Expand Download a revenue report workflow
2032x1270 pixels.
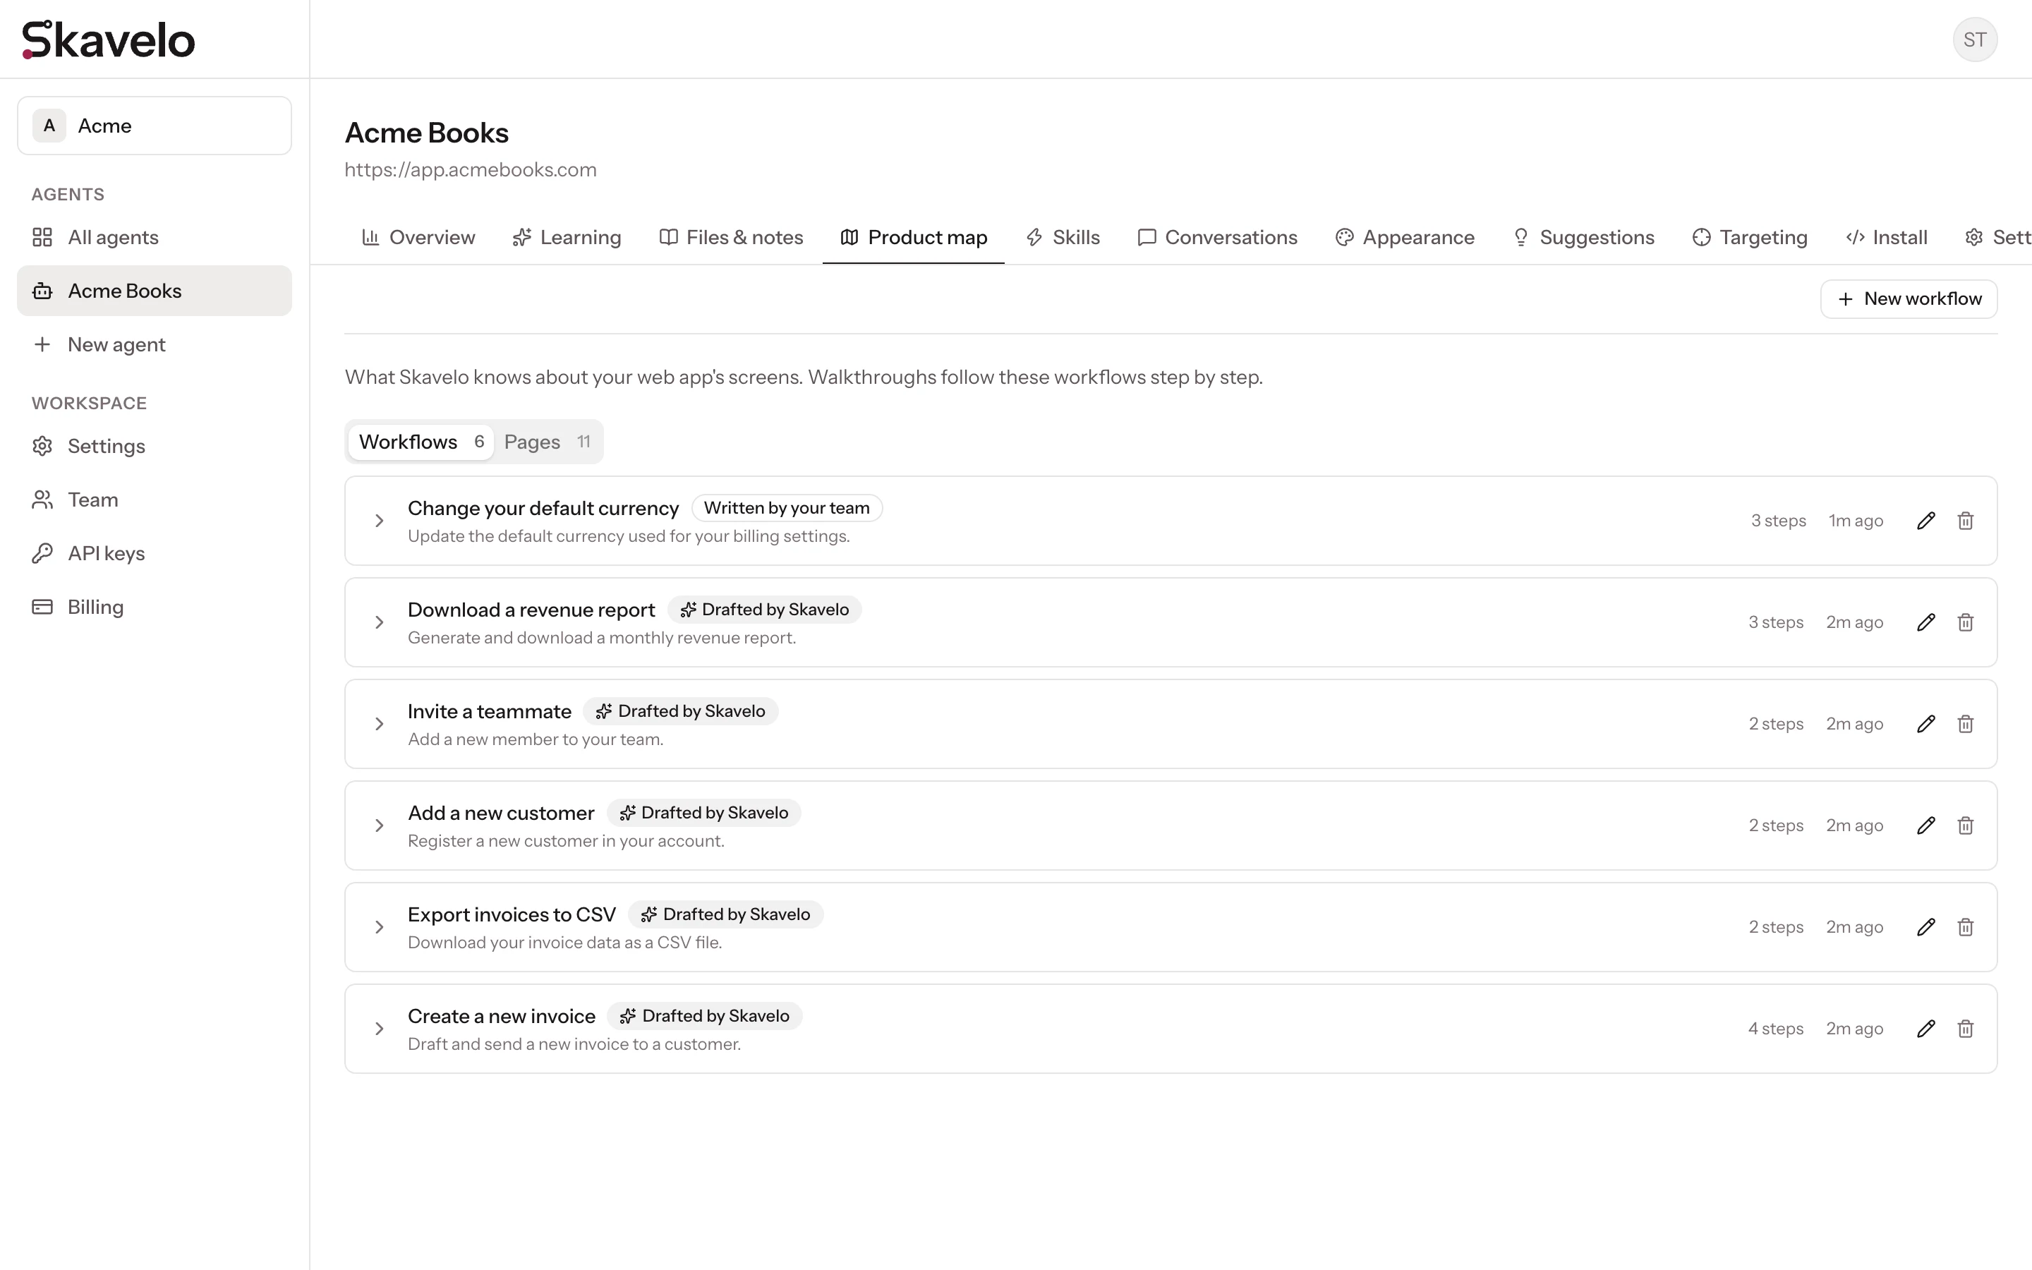point(379,622)
